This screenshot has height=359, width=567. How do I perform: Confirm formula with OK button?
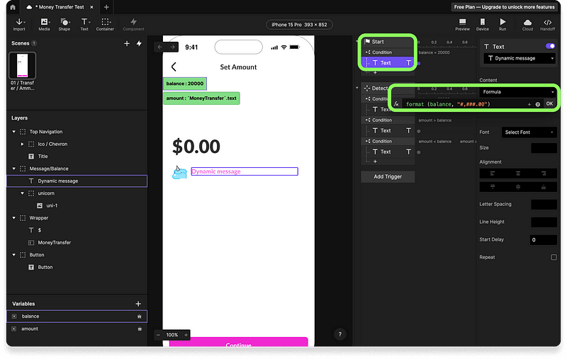coord(549,103)
